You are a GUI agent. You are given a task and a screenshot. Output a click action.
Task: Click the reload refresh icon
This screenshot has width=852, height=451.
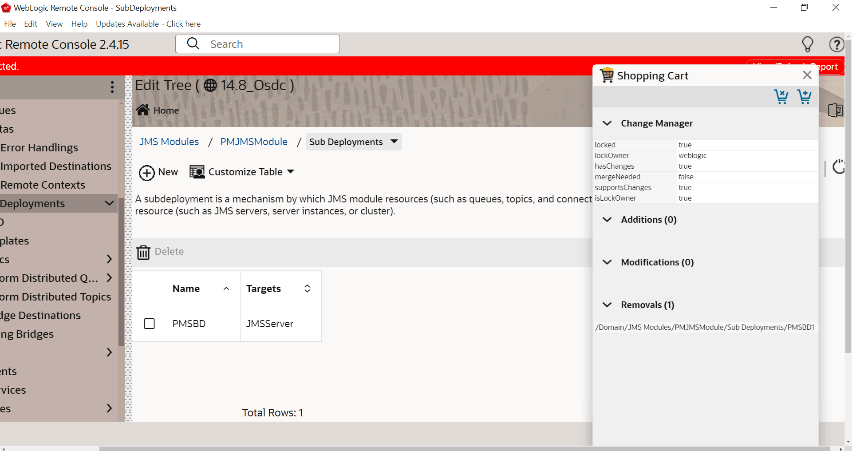tap(838, 167)
